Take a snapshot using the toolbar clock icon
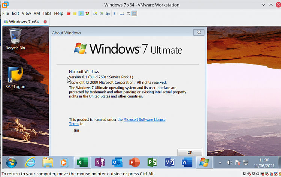 (95, 13)
